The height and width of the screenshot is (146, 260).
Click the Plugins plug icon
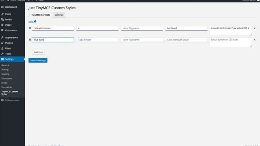coord(2,43)
